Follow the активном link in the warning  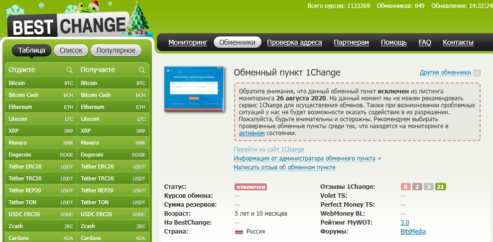click(251, 133)
